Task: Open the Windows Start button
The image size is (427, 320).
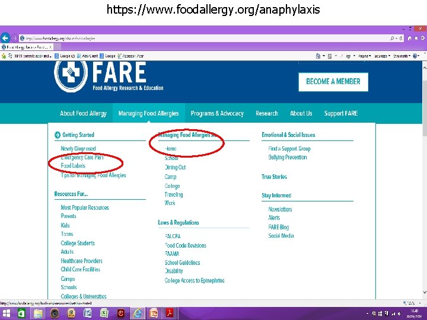Action: [x=6, y=313]
